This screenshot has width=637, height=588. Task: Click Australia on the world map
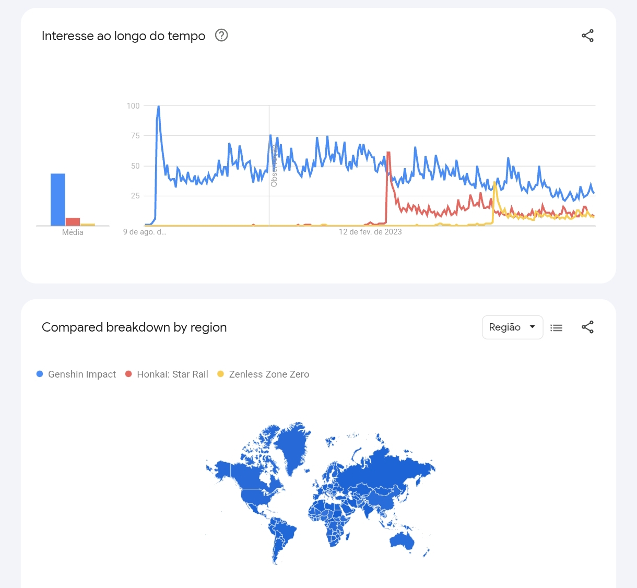click(402, 540)
